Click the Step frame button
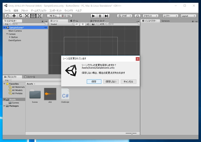This screenshot has height=142, width=201. point(106,16)
